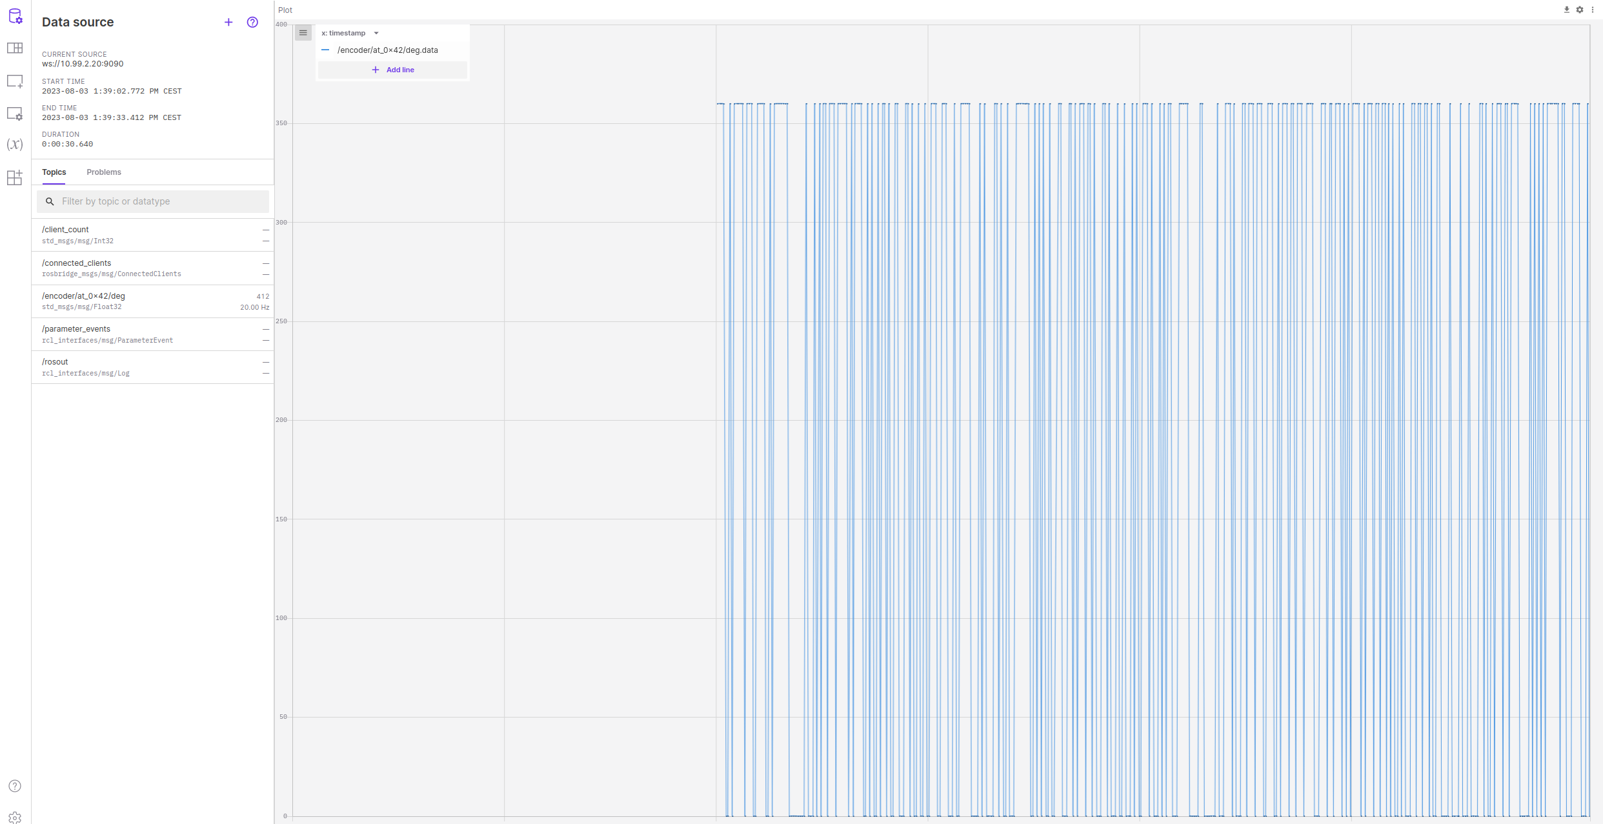Click the Filter by topic input field
Viewport: 1603px width, 824px height.
tap(161, 201)
